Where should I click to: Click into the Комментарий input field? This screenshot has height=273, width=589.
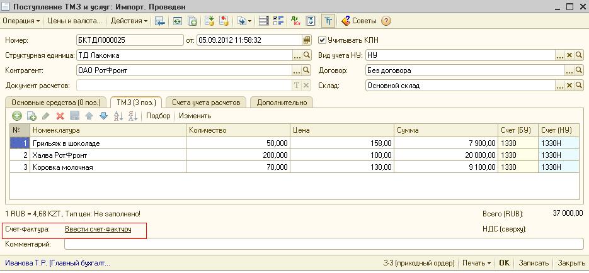coord(324,244)
